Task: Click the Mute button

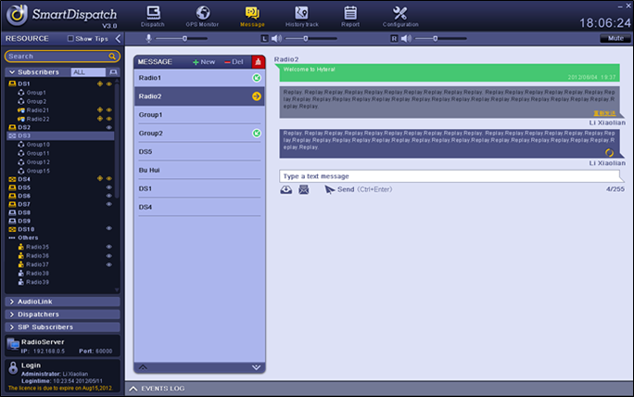Action: pyautogui.click(x=615, y=38)
